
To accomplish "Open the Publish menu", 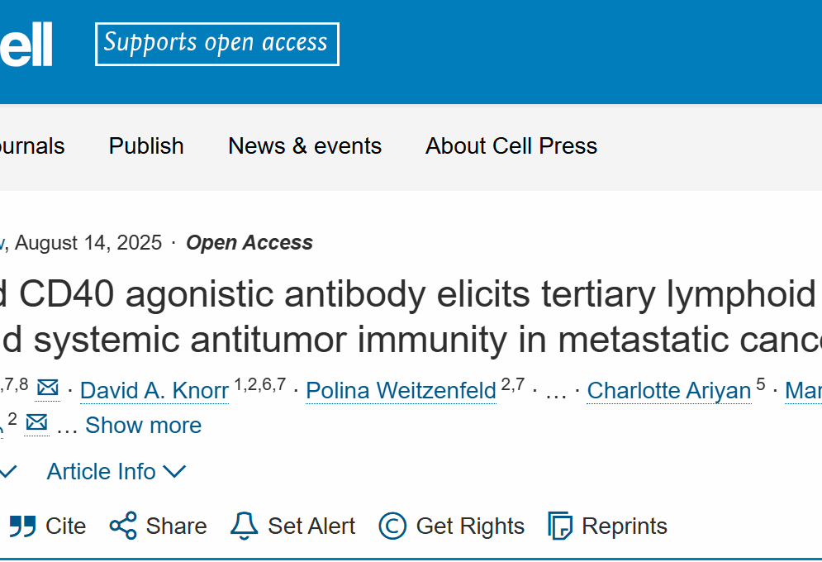I will 146,145.
